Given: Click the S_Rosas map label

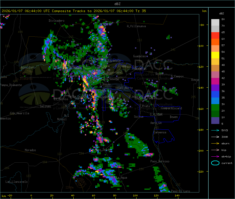Looking at the screenshot, I should [105, 84].
